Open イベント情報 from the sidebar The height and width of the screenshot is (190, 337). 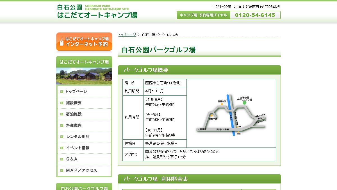(x=84, y=148)
